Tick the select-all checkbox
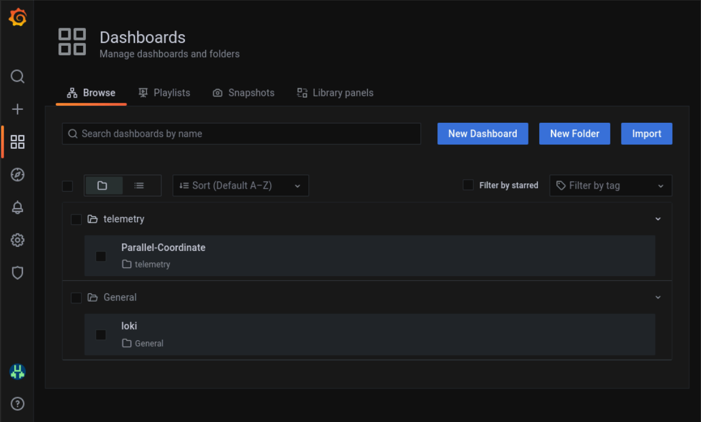The width and height of the screenshot is (701, 422). coord(68,186)
